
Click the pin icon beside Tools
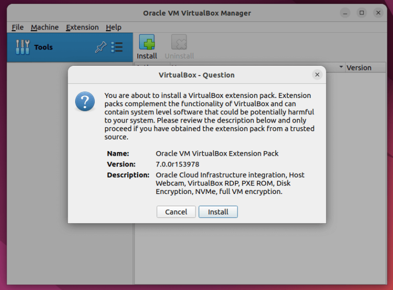[x=100, y=47]
